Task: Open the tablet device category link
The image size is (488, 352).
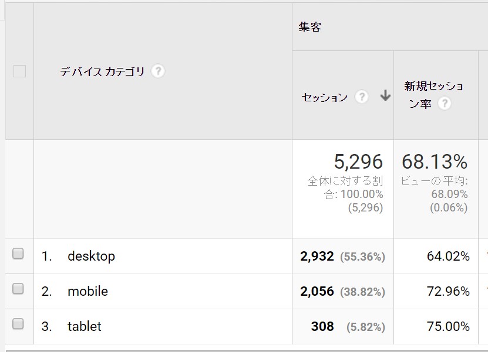Action: coord(85,327)
